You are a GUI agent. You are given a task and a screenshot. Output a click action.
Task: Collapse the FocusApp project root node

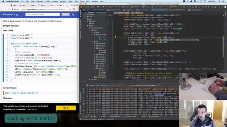[83, 12]
